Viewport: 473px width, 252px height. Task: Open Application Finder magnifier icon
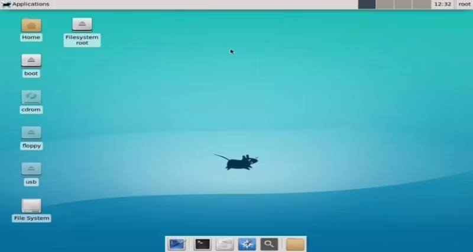pos(269,244)
